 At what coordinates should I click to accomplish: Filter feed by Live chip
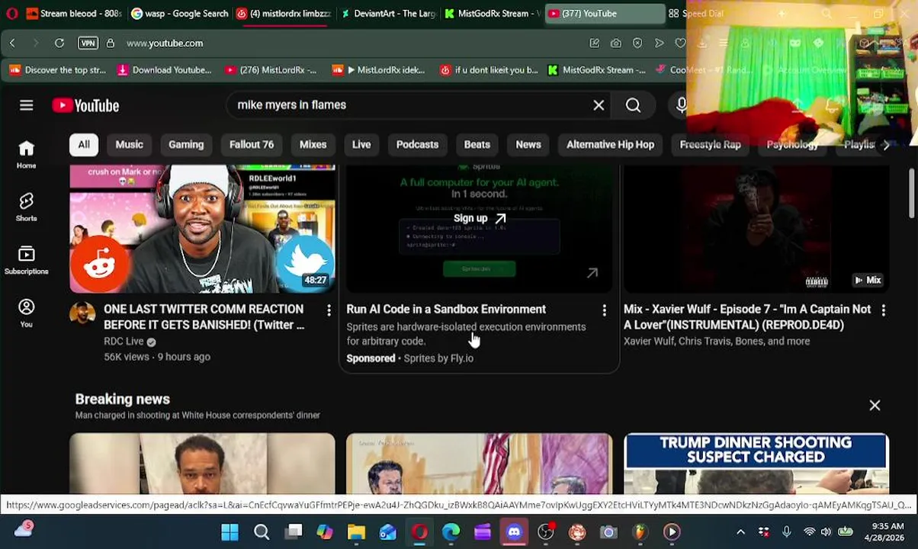pos(361,145)
